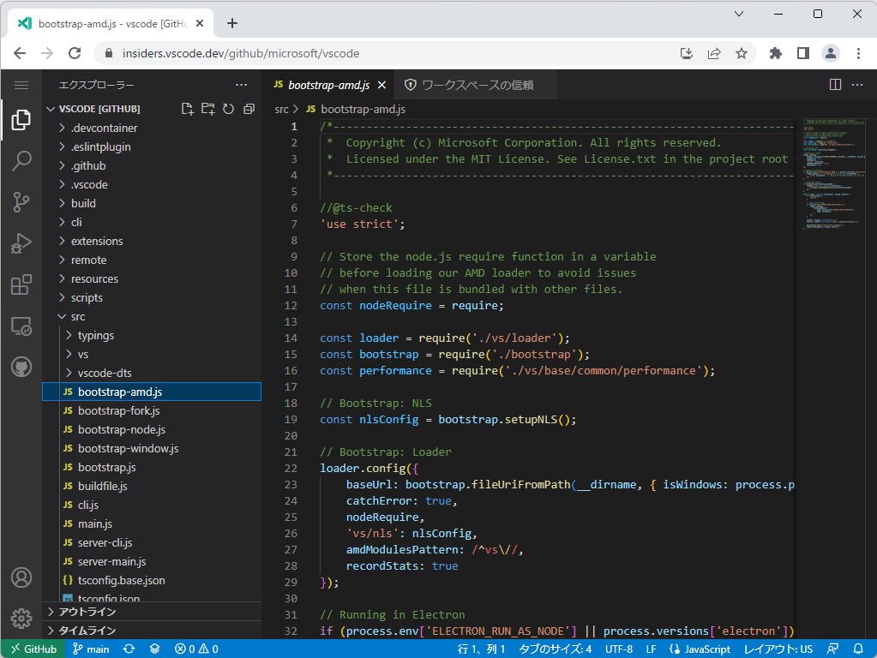Screen dimensions: 877x658
Task: Open the Search view in the activity bar
Action: click(x=21, y=161)
